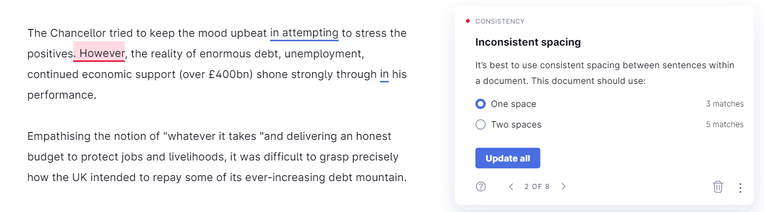764x212 pixels.
Task: Click the '3 matches' count
Action: (725, 104)
